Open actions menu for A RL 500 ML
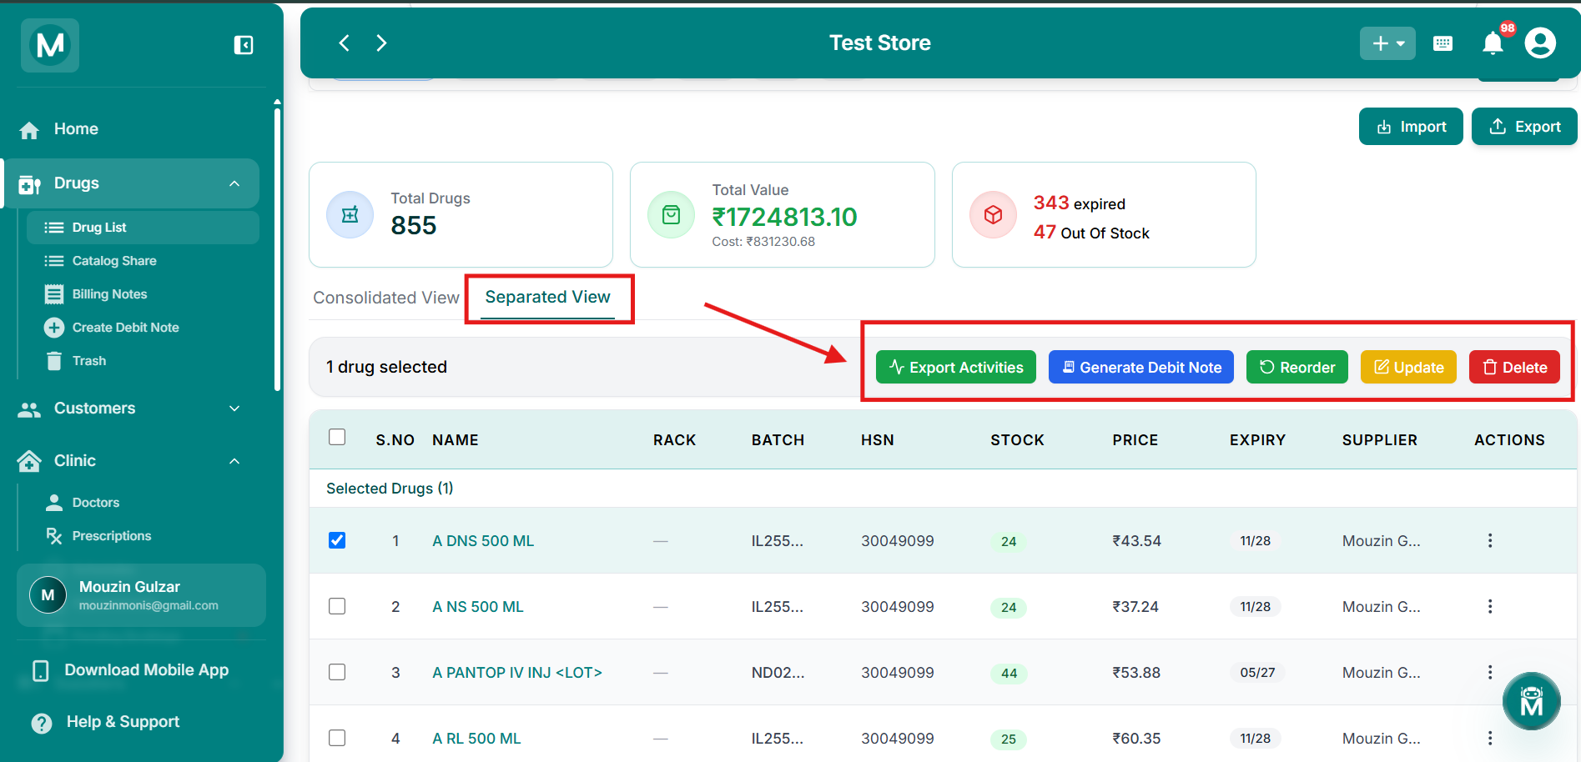The image size is (1581, 762). (1490, 738)
